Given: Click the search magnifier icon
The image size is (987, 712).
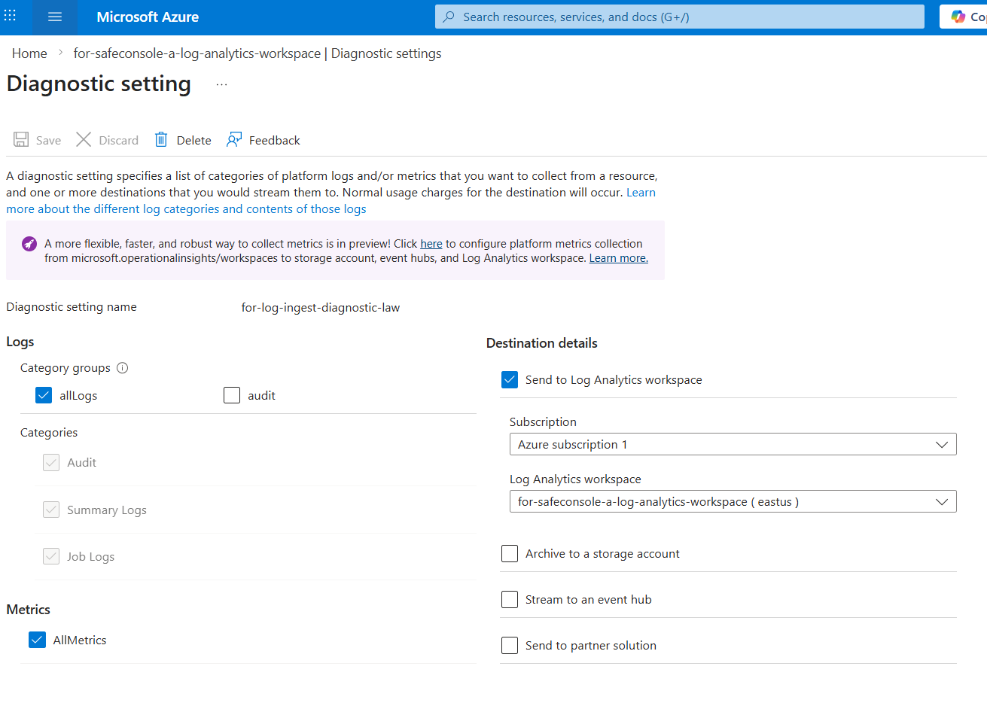Looking at the screenshot, I should (449, 17).
